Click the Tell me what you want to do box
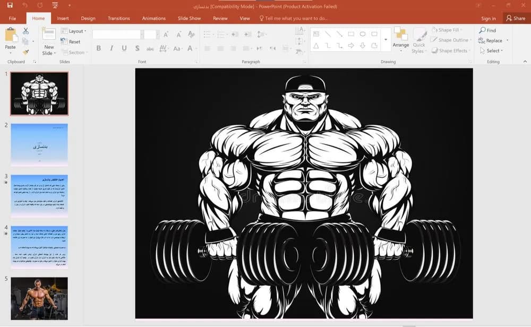531x327 pixels. coord(293,18)
